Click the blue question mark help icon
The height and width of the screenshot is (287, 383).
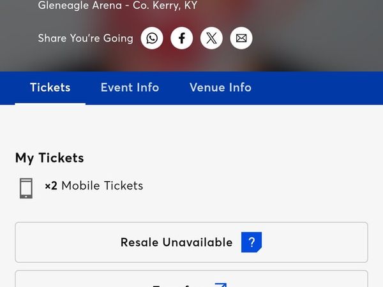tap(252, 242)
